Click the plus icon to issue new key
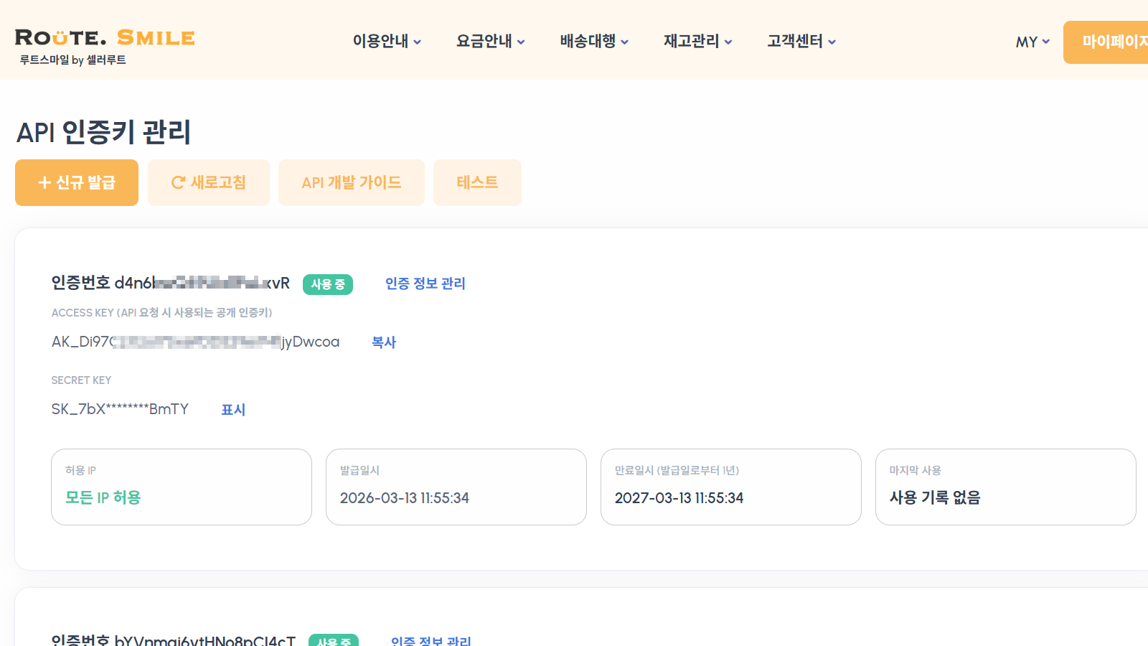The image size is (1148, 646). point(44,182)
